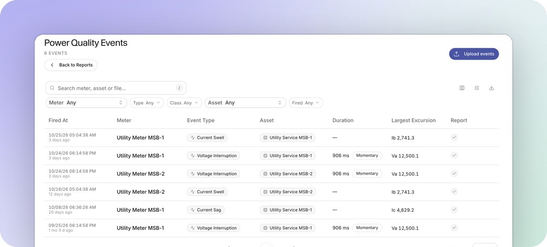Open the Meter Any combo box
The image size is (547, 247).
click(86, 103)
